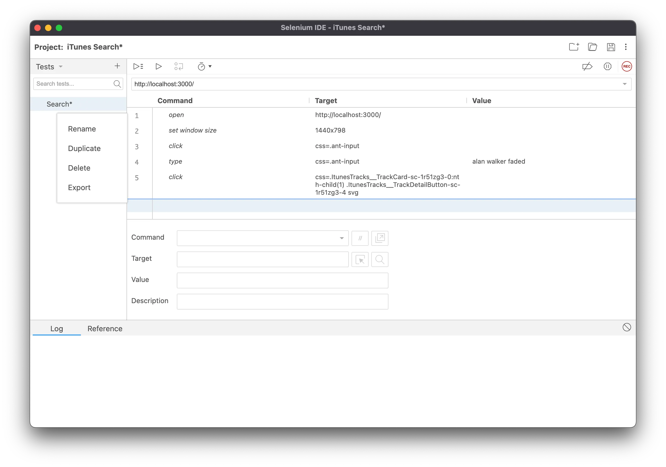
Task: Click the Command column header
Action: coord(175,101)
